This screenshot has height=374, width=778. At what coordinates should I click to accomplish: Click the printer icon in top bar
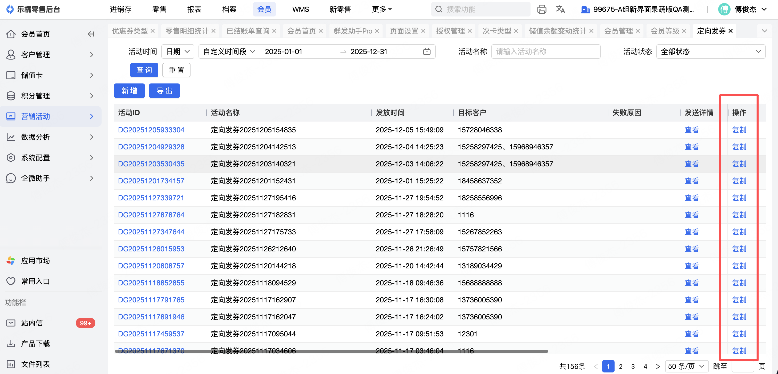coord(542,9)
